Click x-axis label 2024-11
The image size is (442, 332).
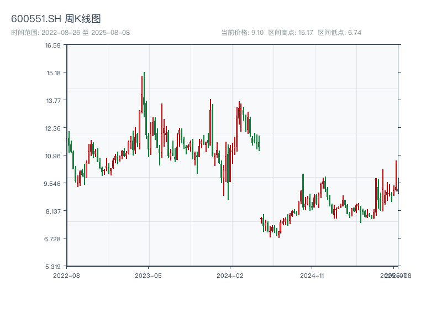(x=312, y=276)
